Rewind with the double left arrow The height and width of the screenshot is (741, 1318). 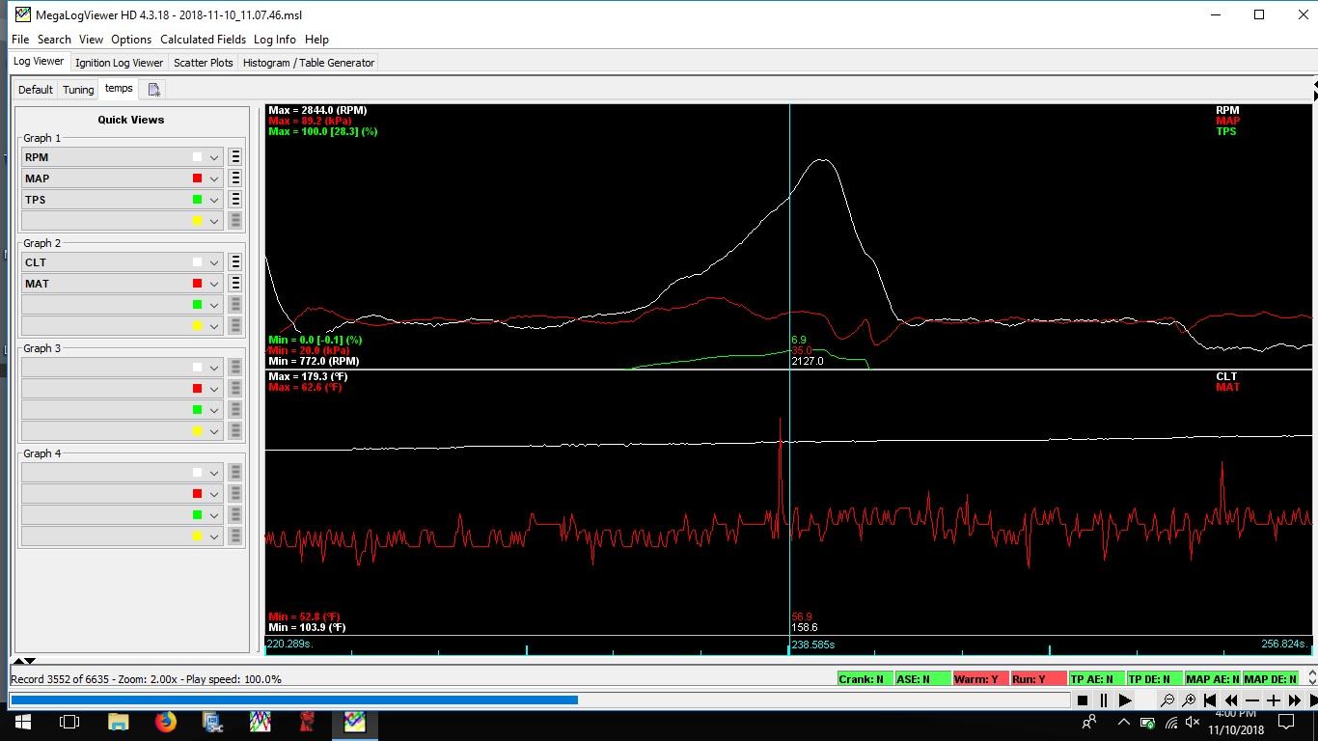(x=1231, y=700)
